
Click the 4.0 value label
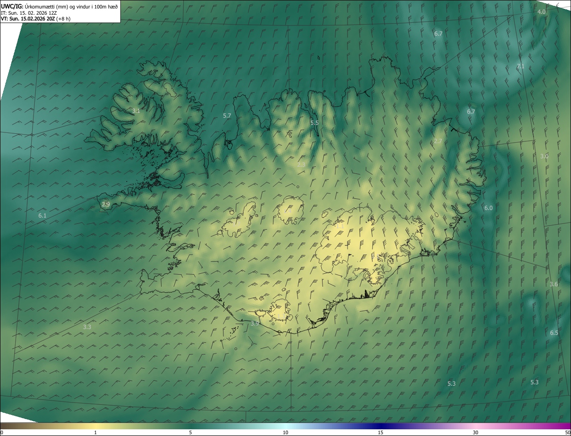tap(541, 12)
